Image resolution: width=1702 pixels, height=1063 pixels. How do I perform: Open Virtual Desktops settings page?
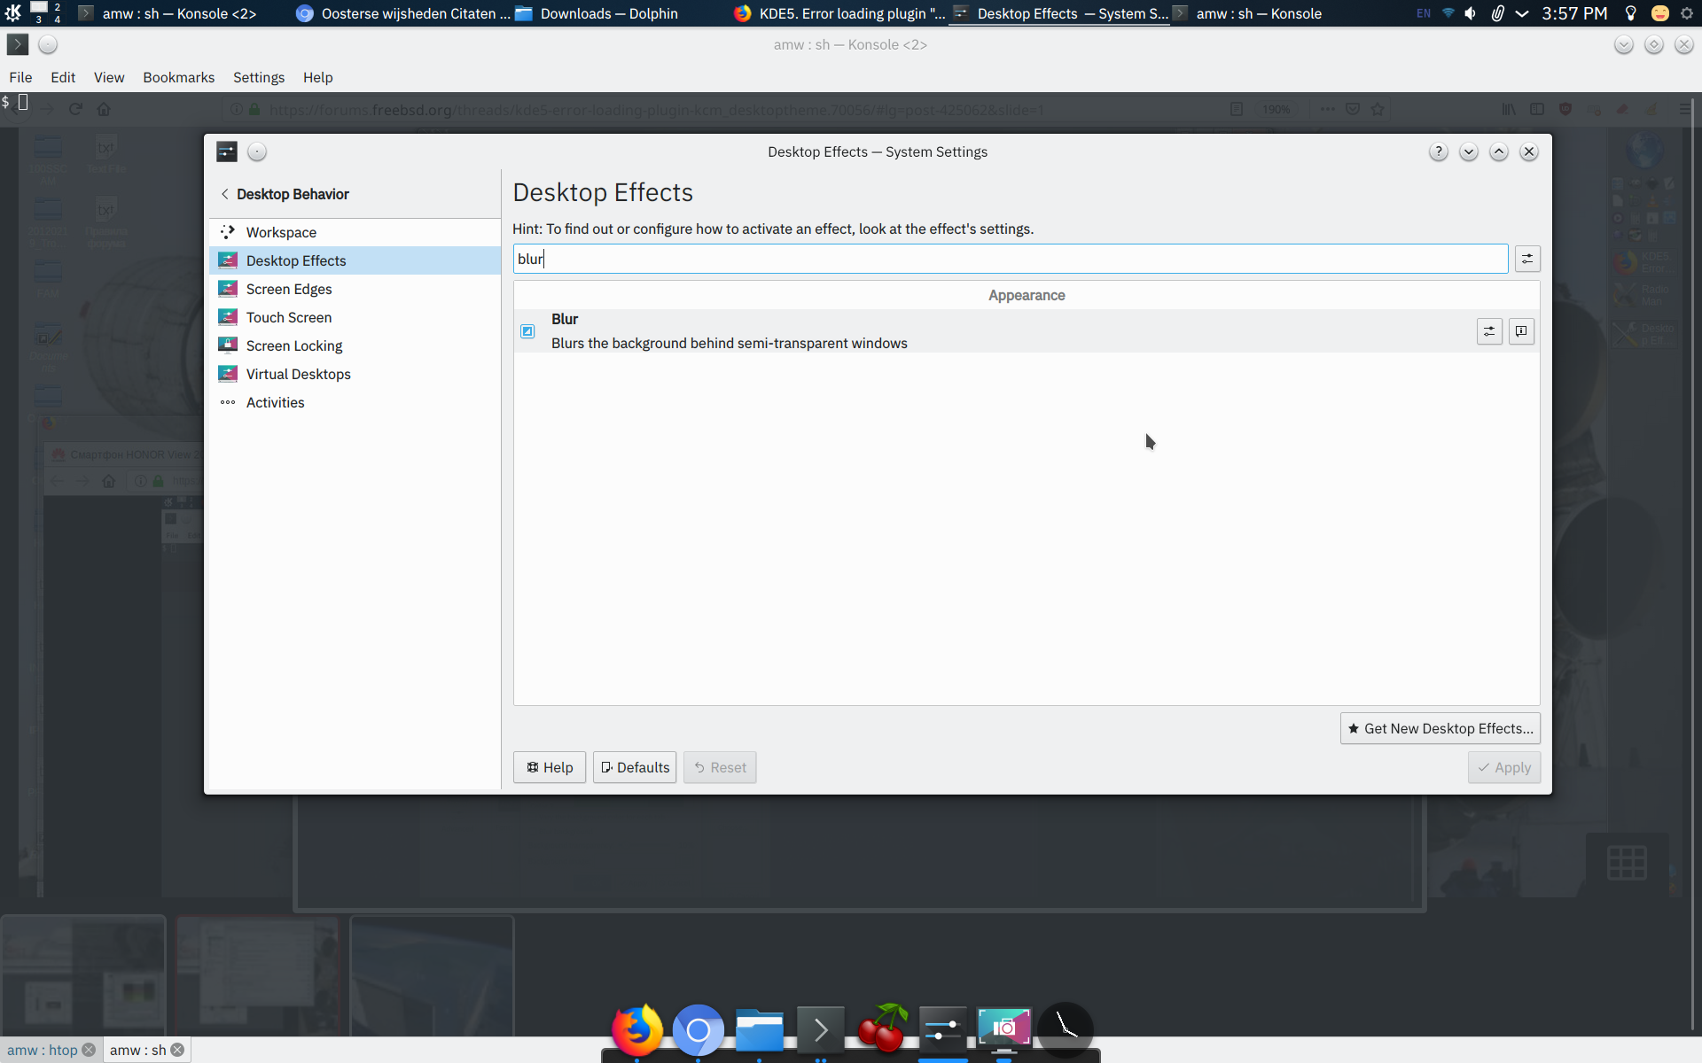[x=298, y=374]
